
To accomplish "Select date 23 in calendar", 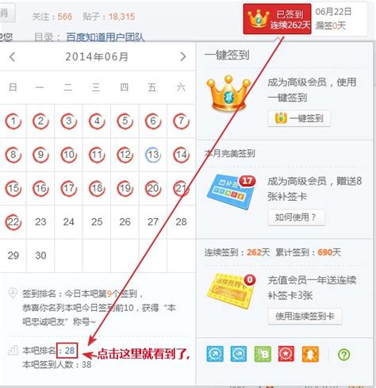I will 40,222.
